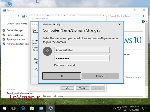The width and height of the screenshot is (150, 112).
Task: Close the Windows Security dialog
Action: coord(119,24)
